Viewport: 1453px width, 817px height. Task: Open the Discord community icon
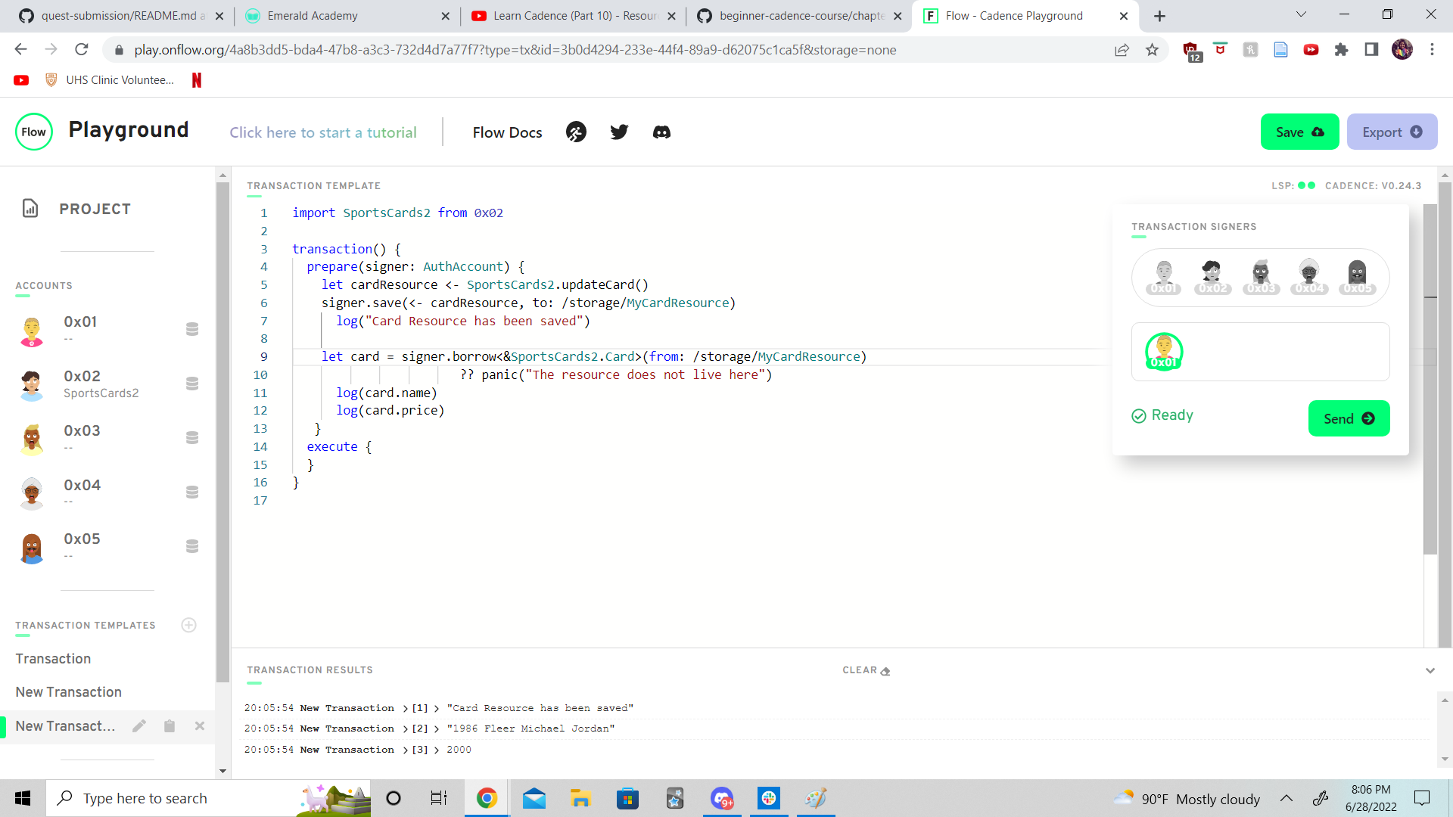tap(661, 132)
